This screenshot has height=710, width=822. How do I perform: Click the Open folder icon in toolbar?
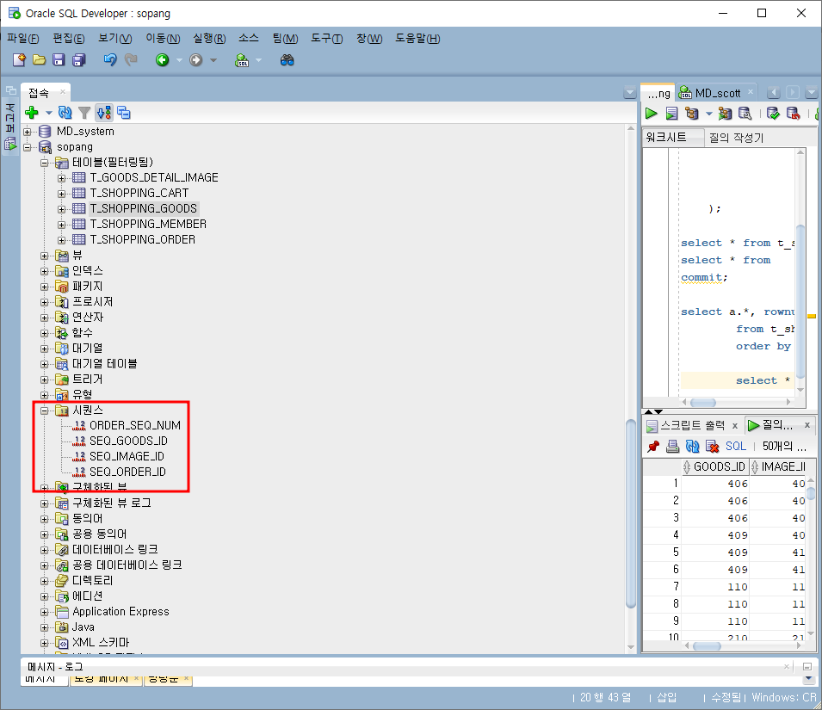coord(40,60)
